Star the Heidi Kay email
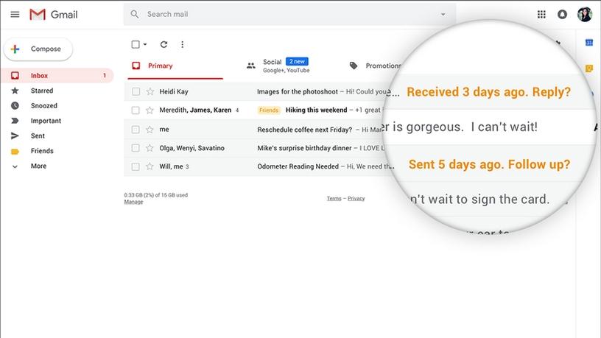The image size is (601, 338). click(x=150, y=92)
